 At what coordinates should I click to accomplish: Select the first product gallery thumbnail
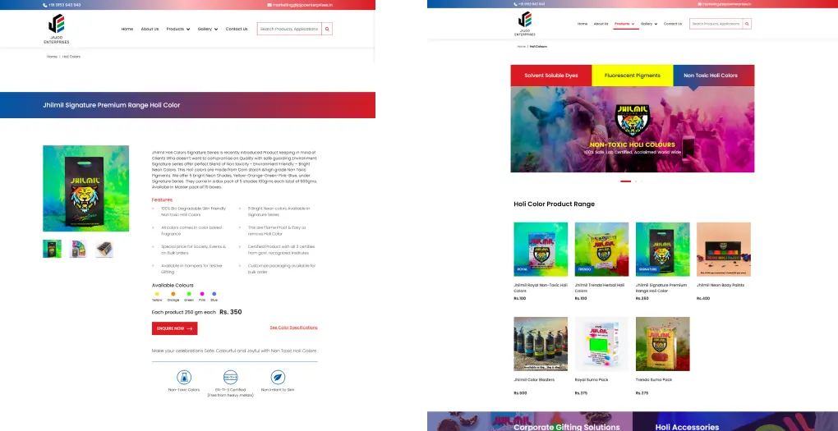(x=53, y=249)
